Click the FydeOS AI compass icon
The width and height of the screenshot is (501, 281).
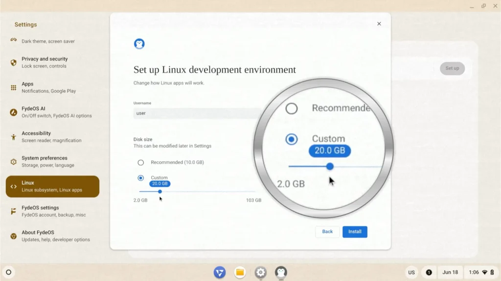13,112
